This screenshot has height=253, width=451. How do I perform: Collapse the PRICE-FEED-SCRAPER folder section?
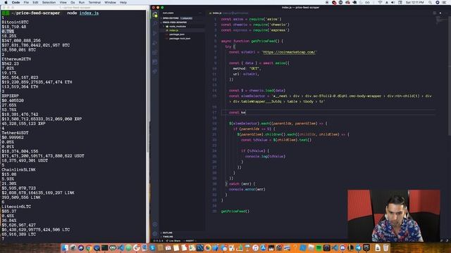(174, 22)
